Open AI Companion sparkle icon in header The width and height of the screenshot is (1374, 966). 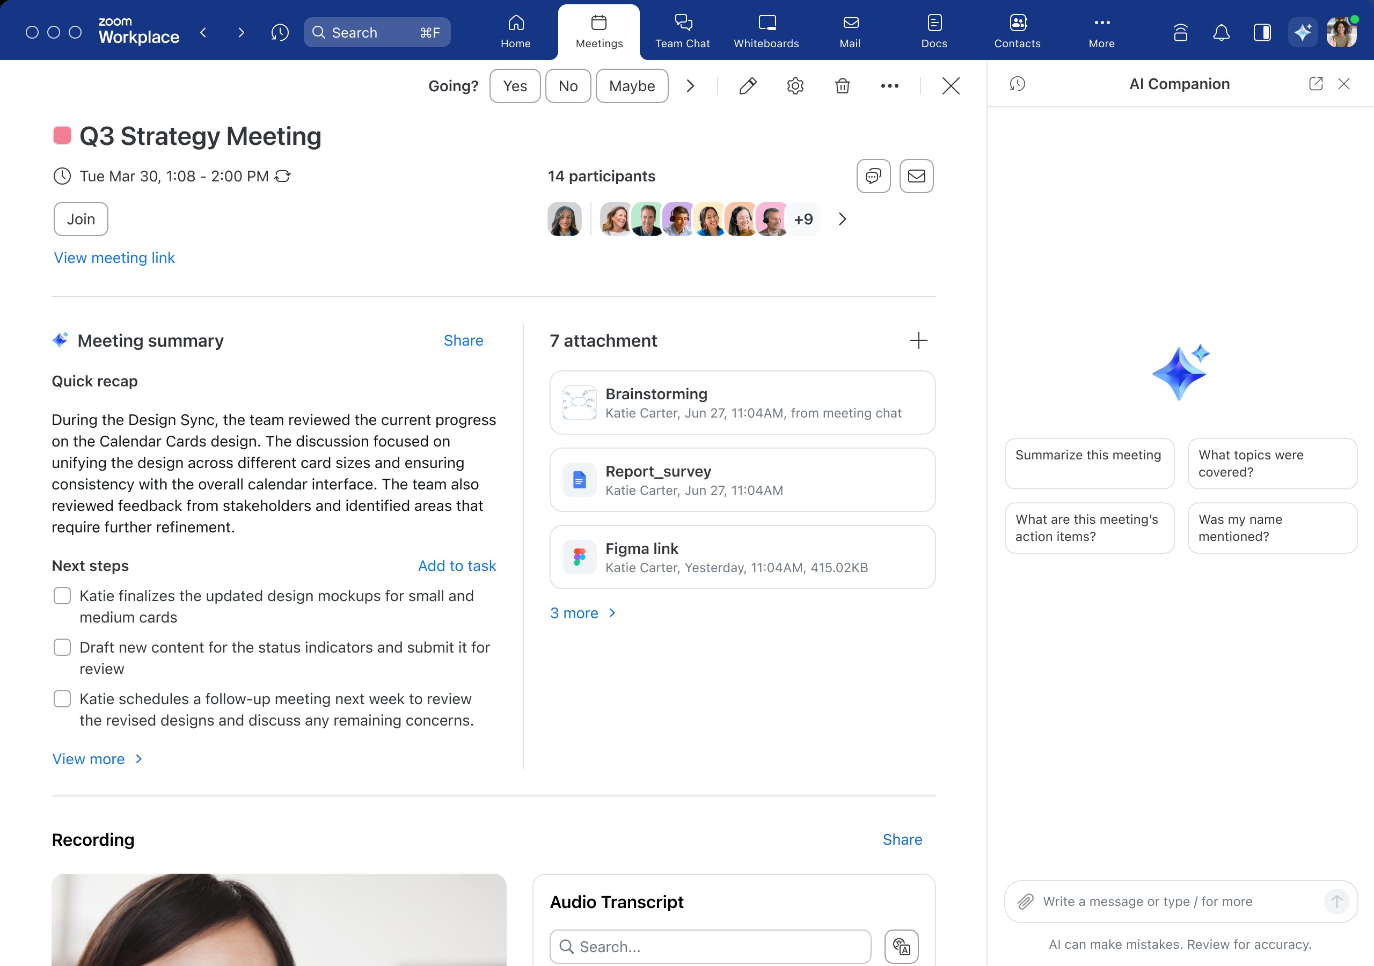point(1302,32)
